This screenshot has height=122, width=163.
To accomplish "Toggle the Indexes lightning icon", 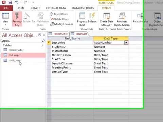I will [x=92, y=16].
